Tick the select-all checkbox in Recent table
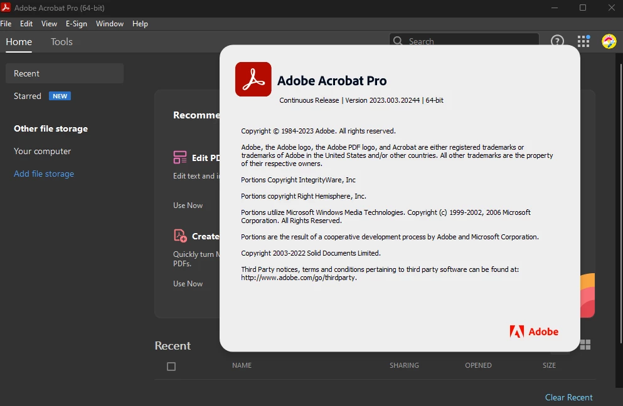Image resolution: width=623 pixels, height=406 pixels. point(171,367)
